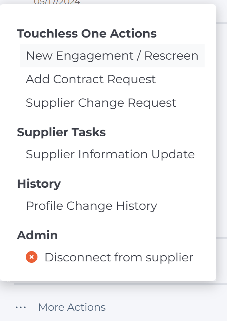This screenshot has width=227, height=321.
Task: Click the Supplier Tasks section header
Action: 61,132
